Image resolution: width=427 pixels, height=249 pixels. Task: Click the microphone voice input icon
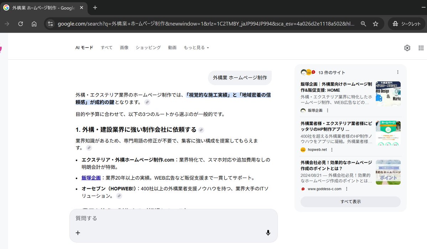pyautogui.click(x=268, y=233)
